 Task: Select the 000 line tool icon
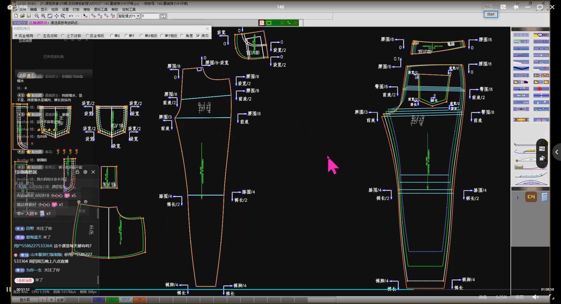point(521,102)
